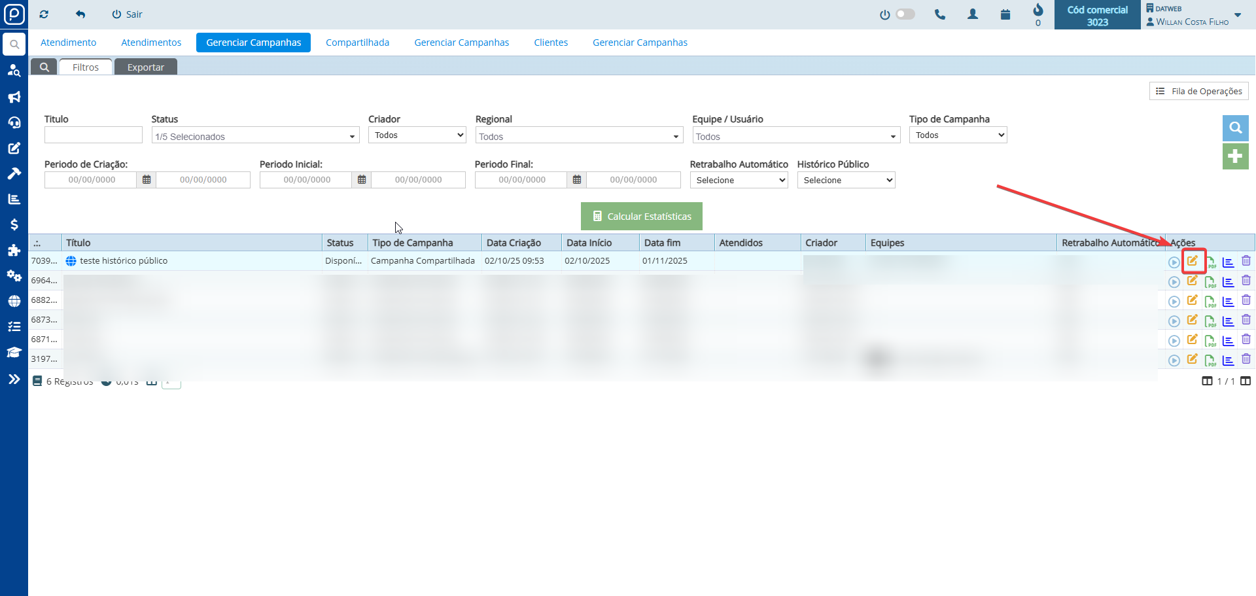Screen dimensions: 1256x596
Task: Click edit icon for teste histórico público campaign
Action: point(1193,261)
